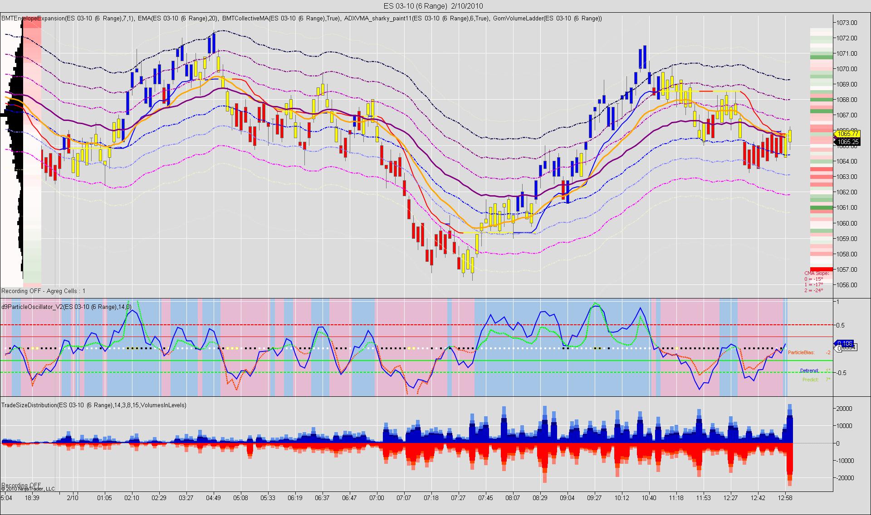Select the 1064.00 price axis label
This screenshot has height=515, width=871.
(847, 161)
